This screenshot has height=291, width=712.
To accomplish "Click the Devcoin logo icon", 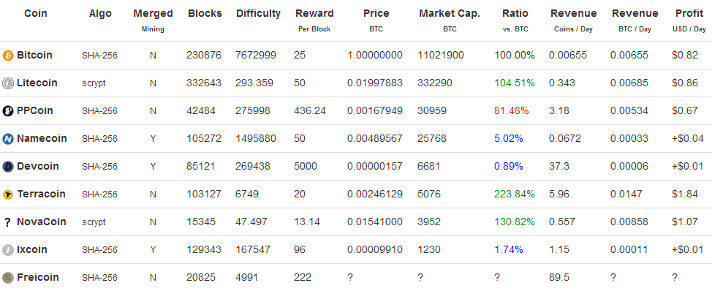I will coord(8,167).
